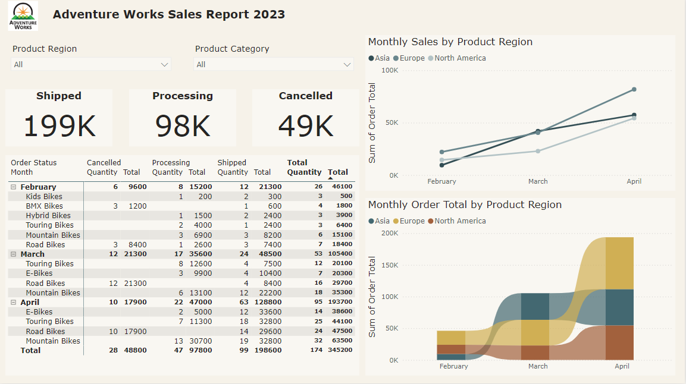The height and width of the screenshot is (384, 686).
Task: Select February's Mountain Bikes row
Action: [181, 235]
